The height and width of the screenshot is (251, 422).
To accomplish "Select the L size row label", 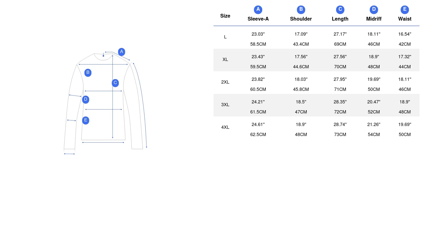I will (x=225, y=37).
